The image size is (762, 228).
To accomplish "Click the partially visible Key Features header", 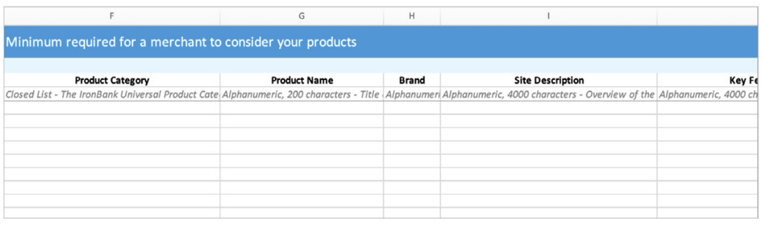I will tap(708, 81).
